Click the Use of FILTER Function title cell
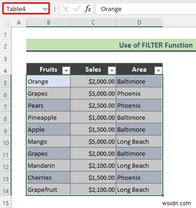The width and height of the screenshot is (196, 208). coord(111,45)
